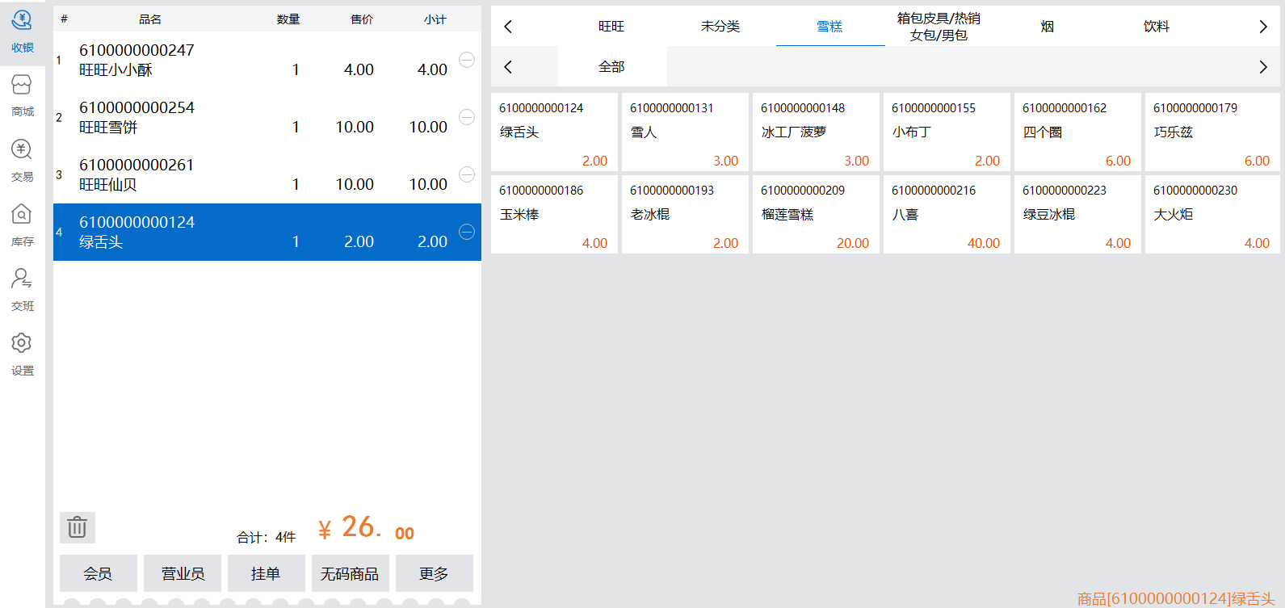Switch to the 未分类 category tab
1285x608 pixels.
[x=720, y=27]
